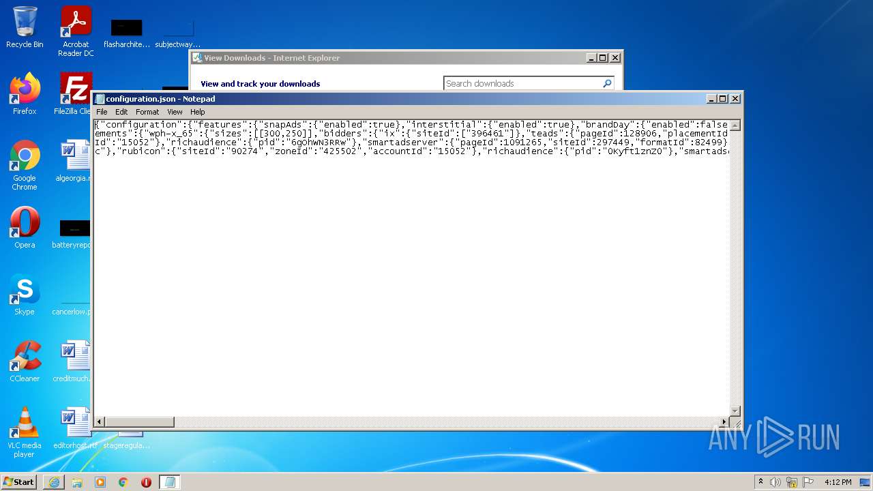Maximize the Notepad window
Image resolution: width=873 pixels, height=491 pixels.
coord(723,99)
